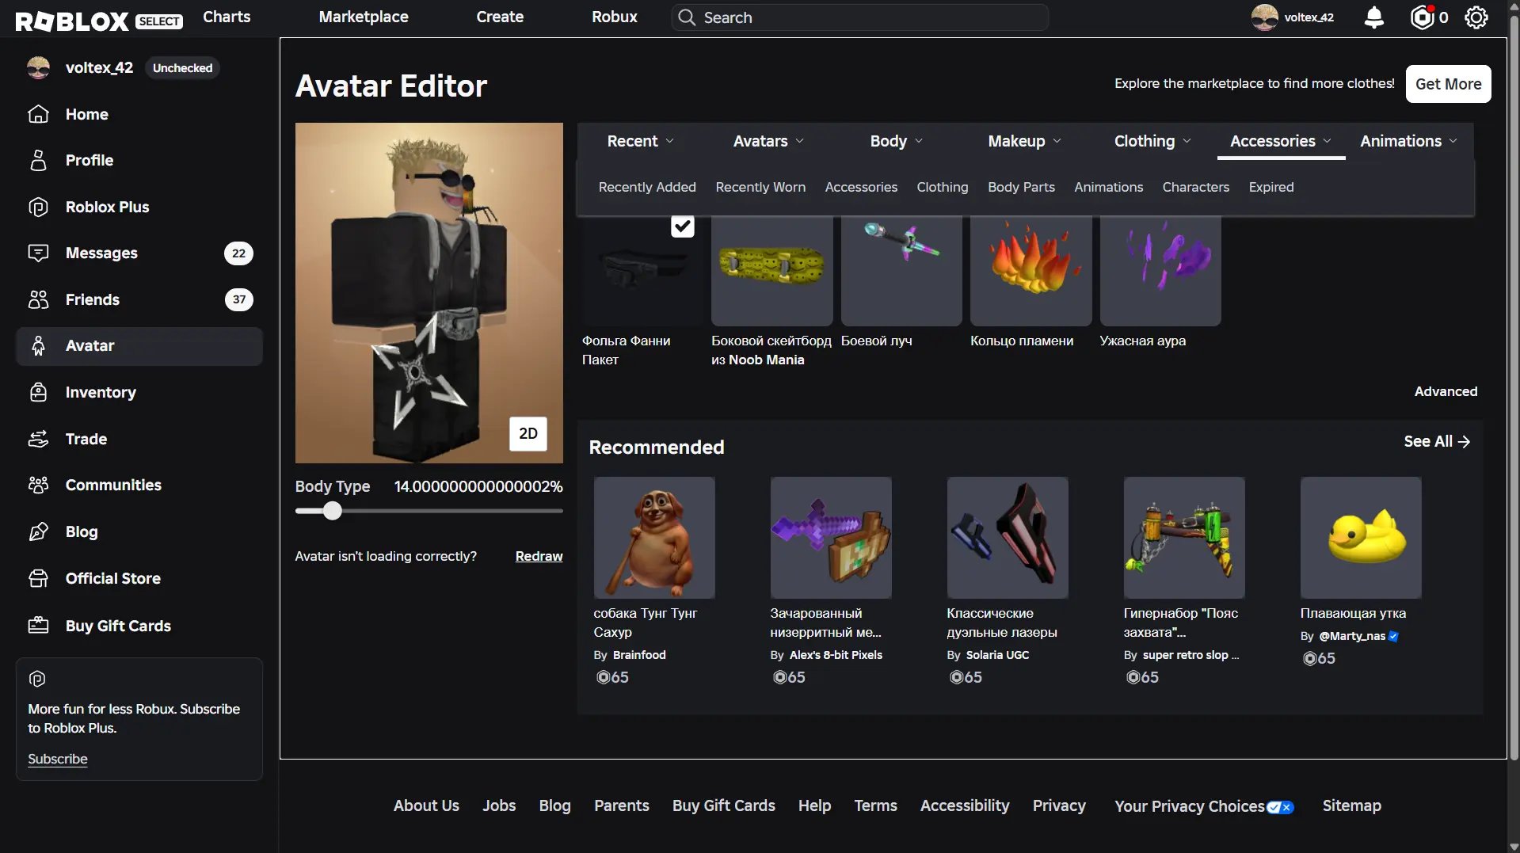Expand the Body dropdown tab
Viewport: 1520px width, 853px height.
(x=897, y=141)
